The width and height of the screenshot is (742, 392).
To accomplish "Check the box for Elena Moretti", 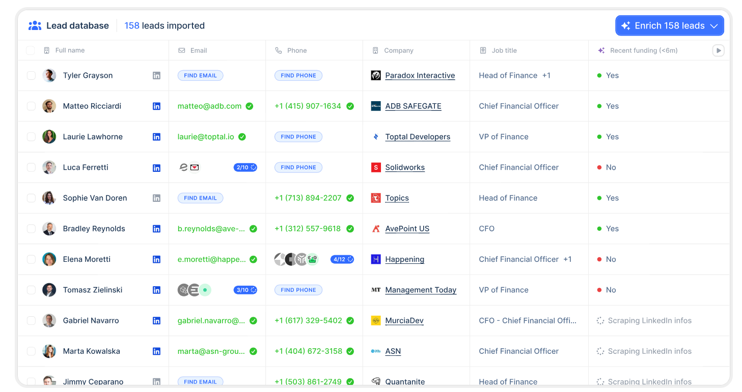I will [31, 259].
